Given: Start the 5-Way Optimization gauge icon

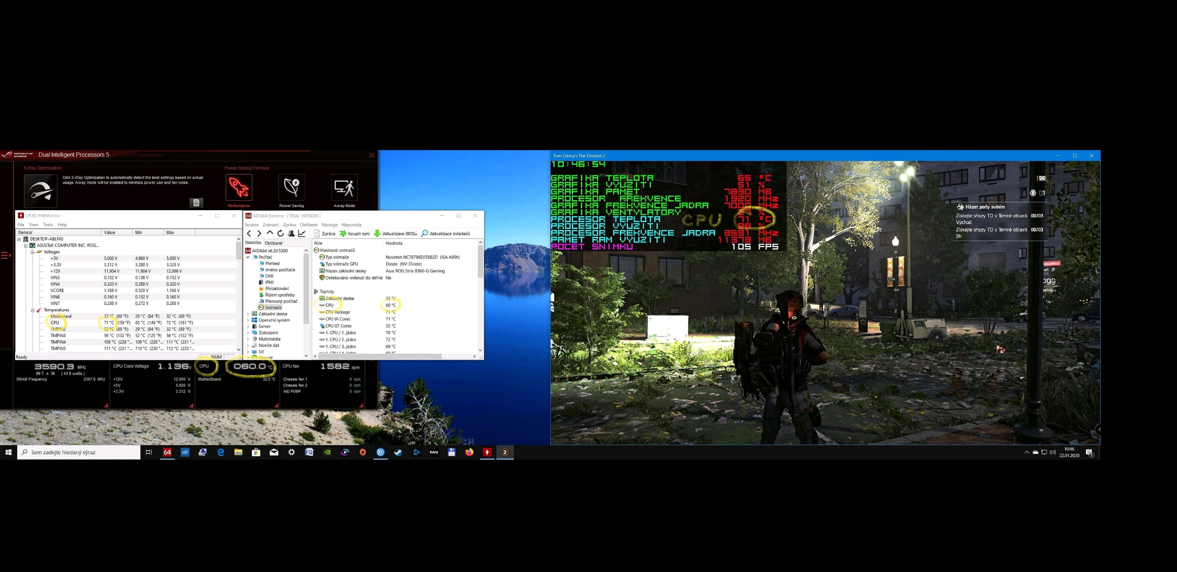Looking at the screenshot, I should [41, 191].
